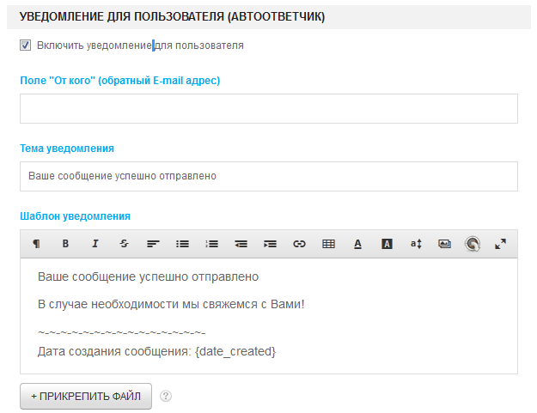Click the 'Шаблон уведомления' label
The width and height of the screenshot is (537, 413).
(75, 216)
